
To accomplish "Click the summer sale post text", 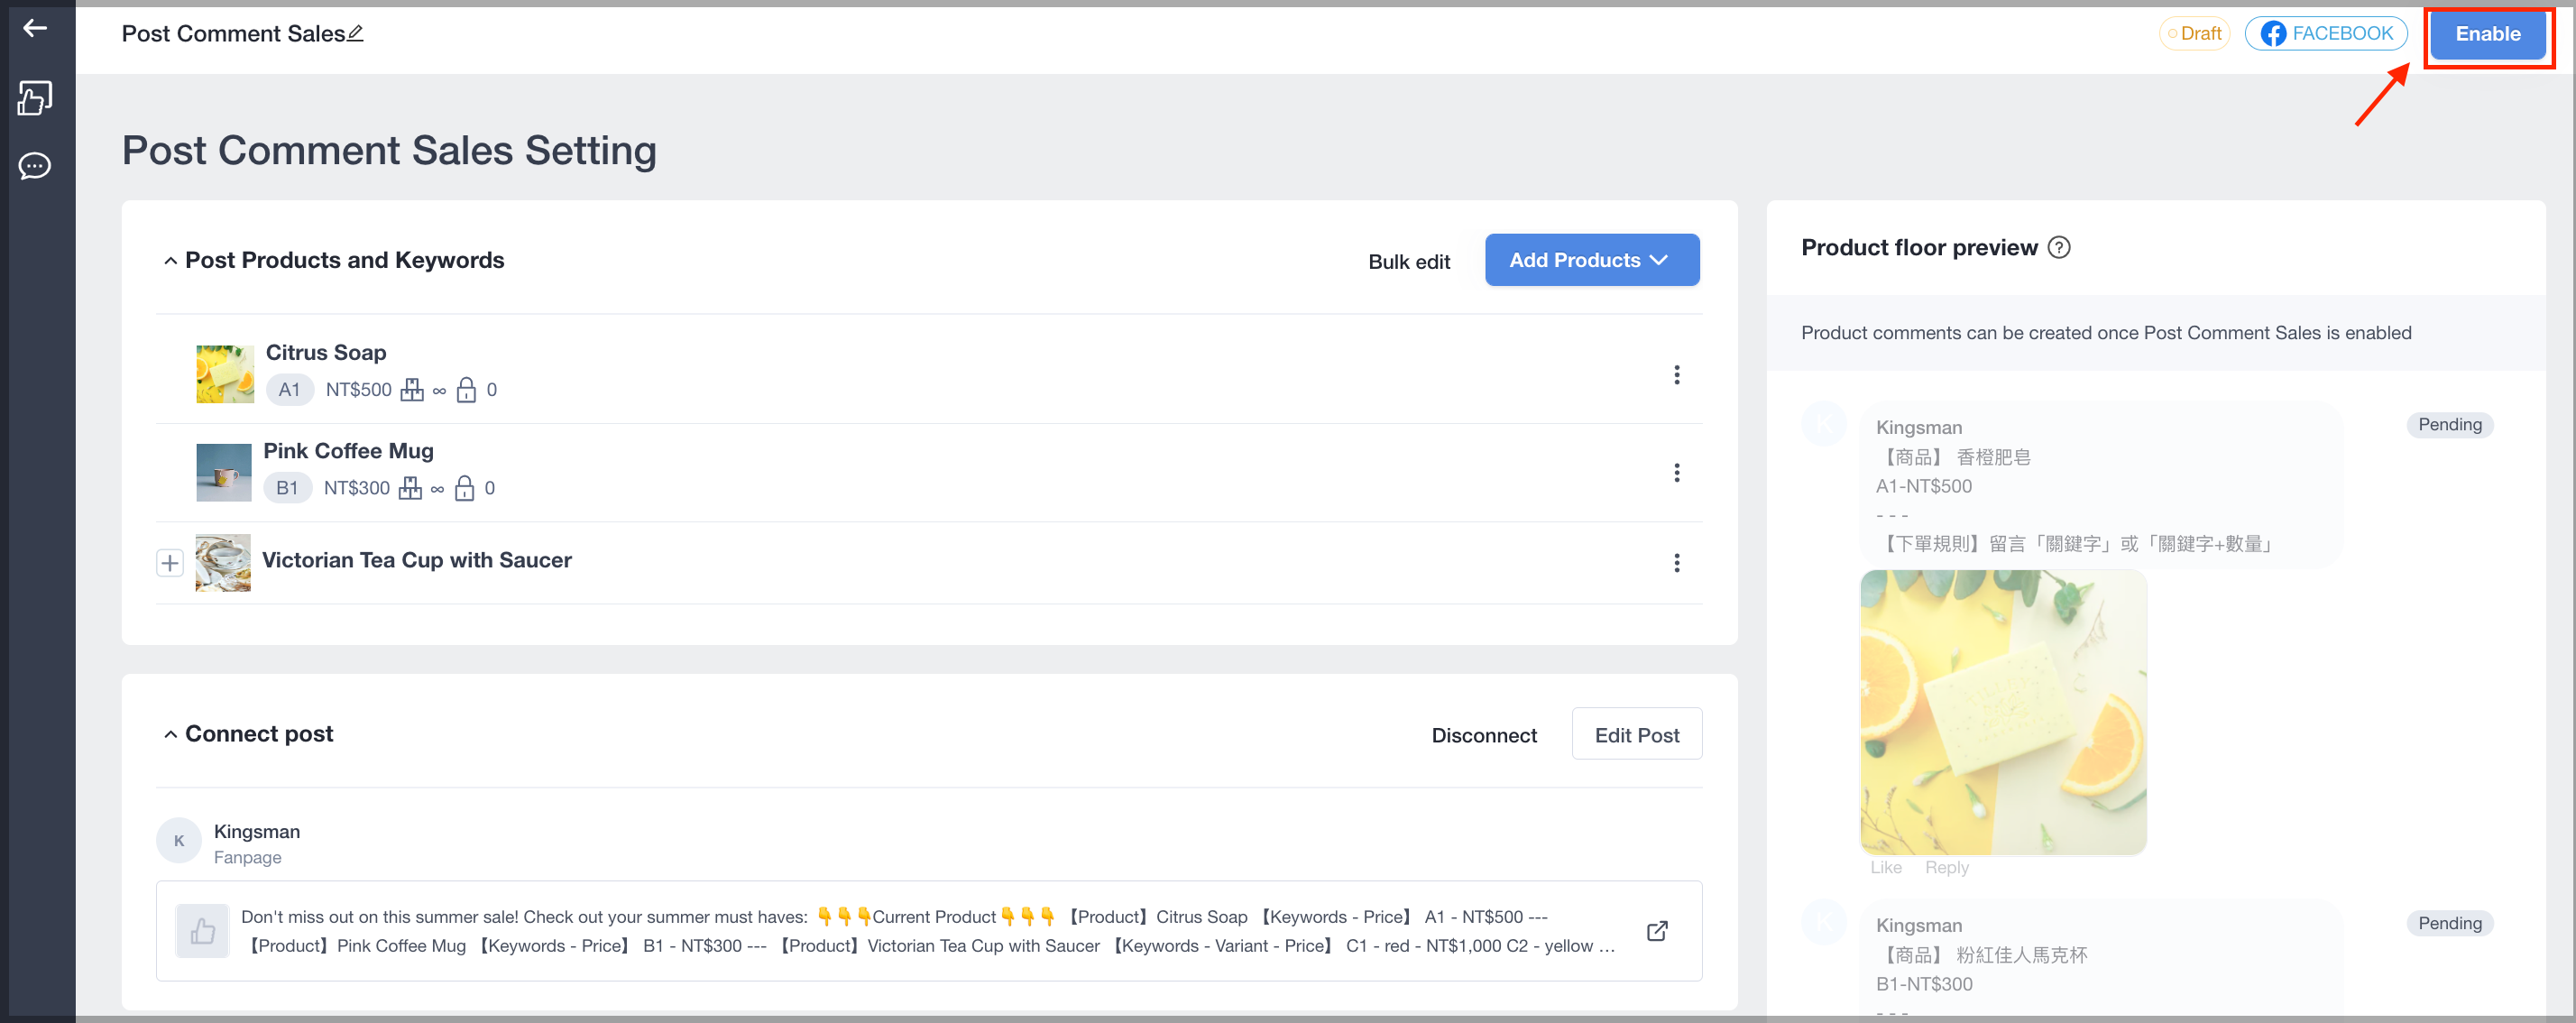I will [929, 931].
